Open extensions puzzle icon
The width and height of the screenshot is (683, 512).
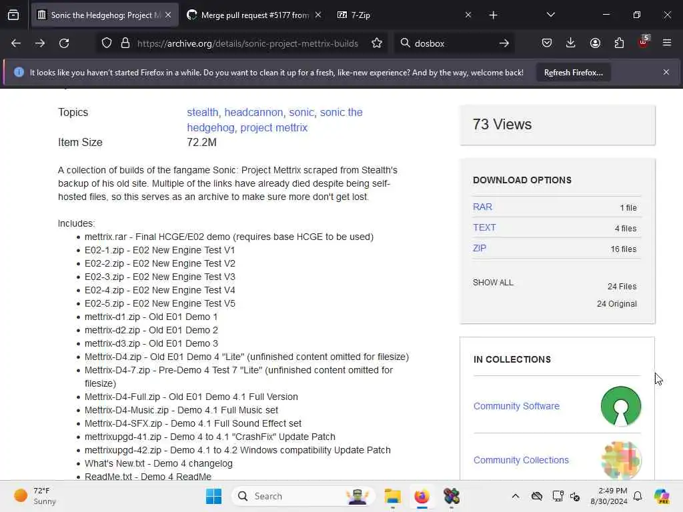pyautogui.click(x=619, y=43)
